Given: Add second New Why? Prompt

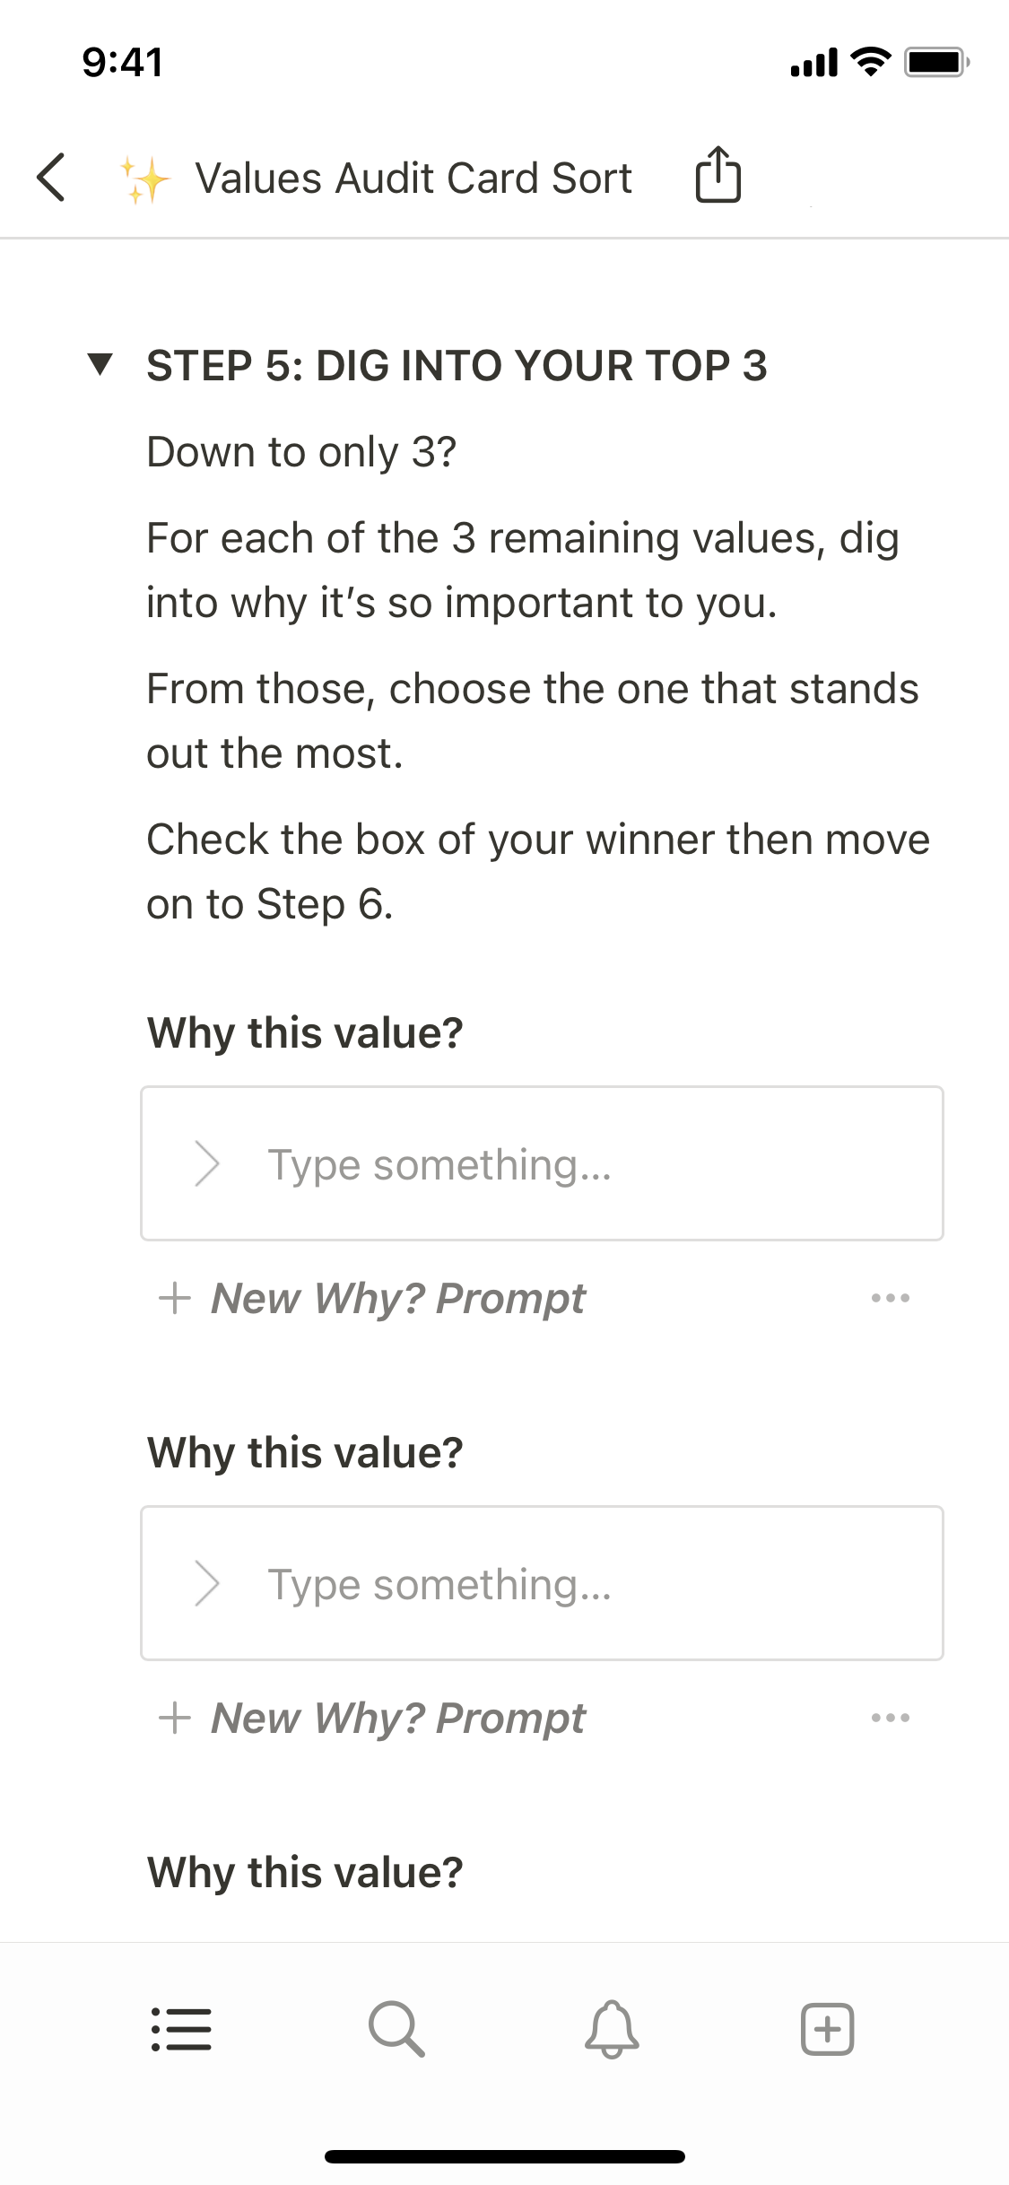Looking at the screenshot, I should [x=398, y=1718].
